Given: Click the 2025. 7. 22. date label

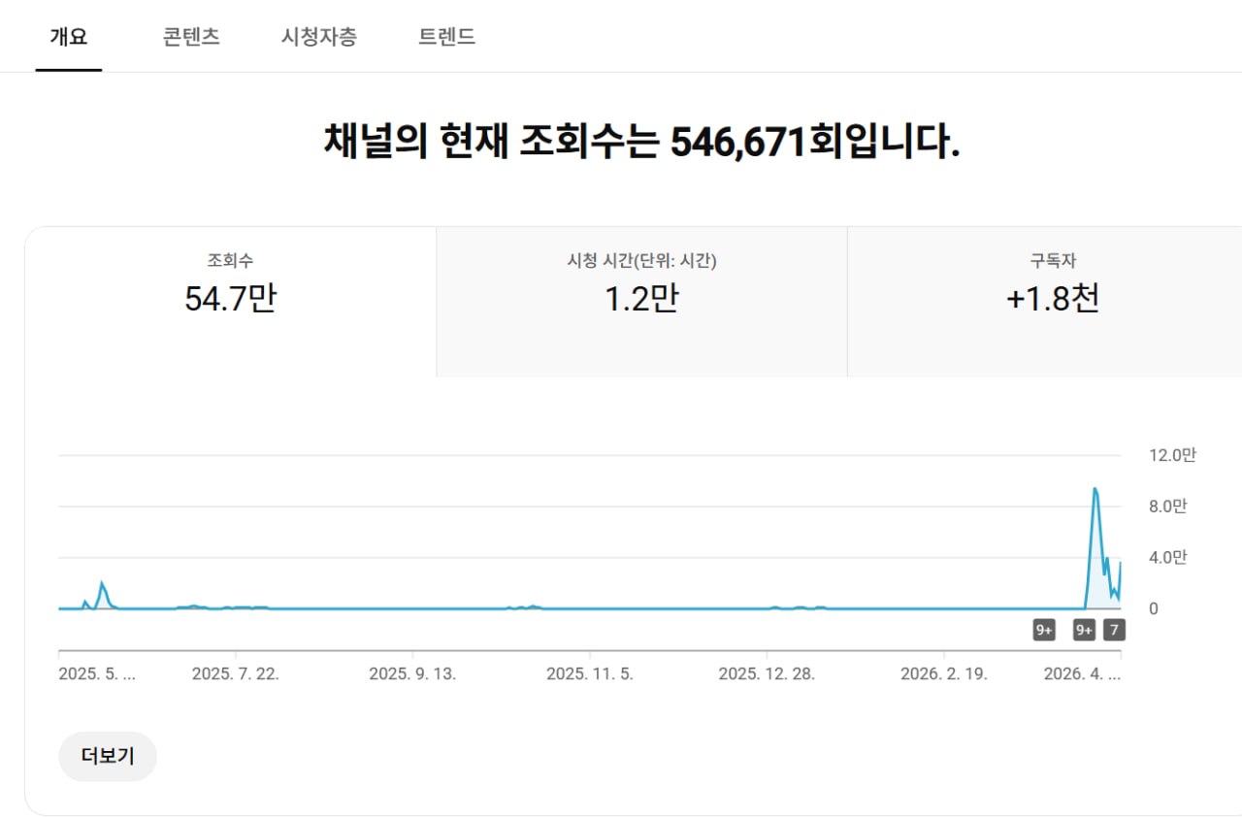Looking at the screenshot, I should [x=235, y=674].
